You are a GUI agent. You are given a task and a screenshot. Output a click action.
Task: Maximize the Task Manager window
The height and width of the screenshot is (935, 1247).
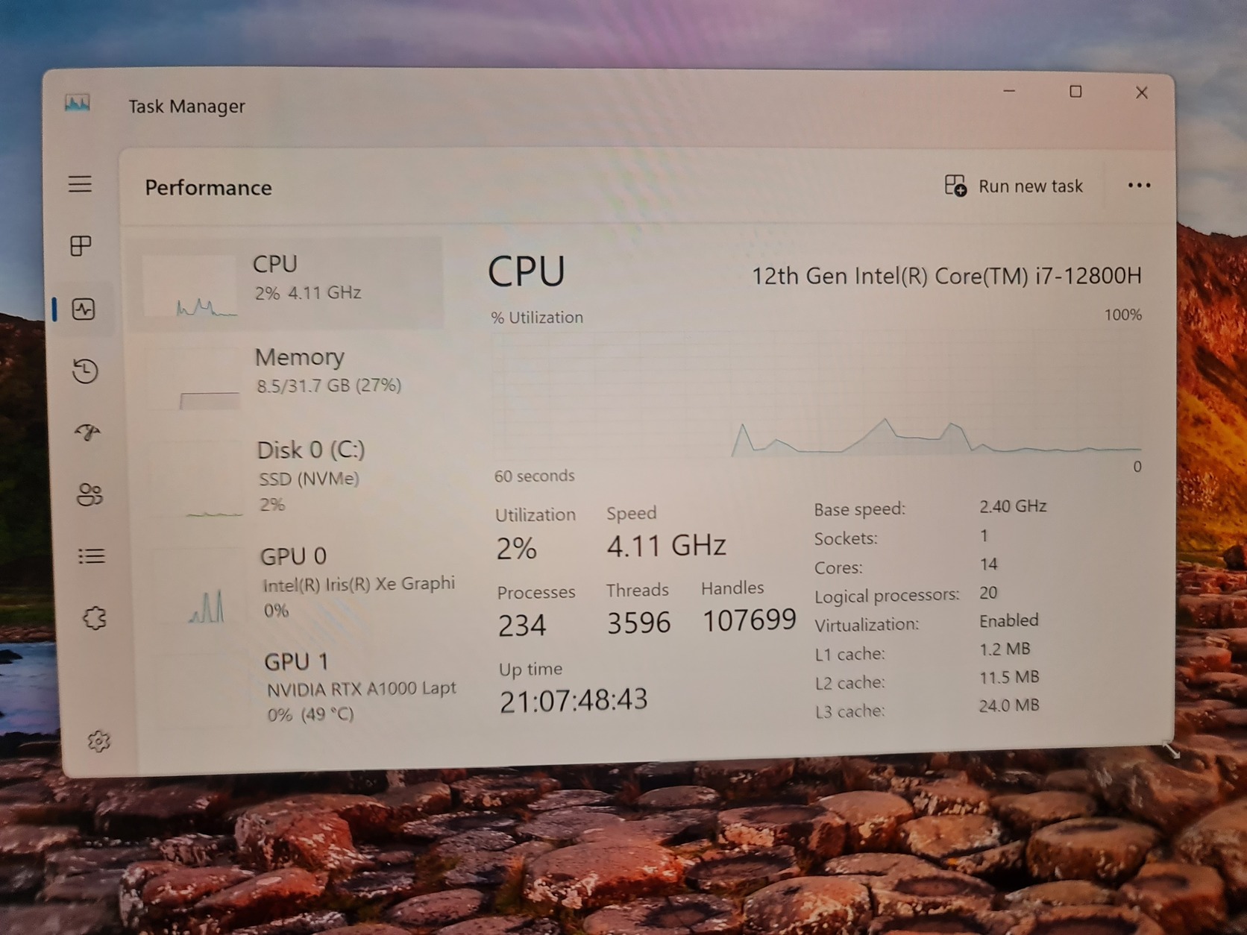pos(1075,92)
